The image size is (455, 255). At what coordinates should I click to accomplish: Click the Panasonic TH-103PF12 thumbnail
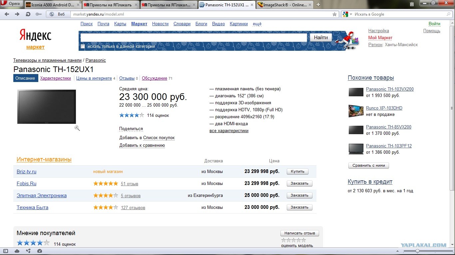point(356,149)
